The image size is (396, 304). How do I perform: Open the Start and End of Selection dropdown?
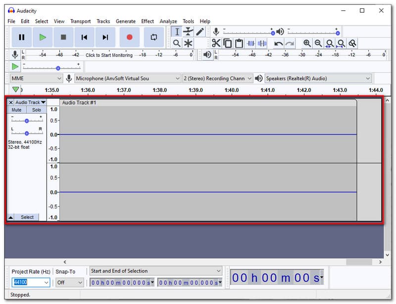click(156, 271)
